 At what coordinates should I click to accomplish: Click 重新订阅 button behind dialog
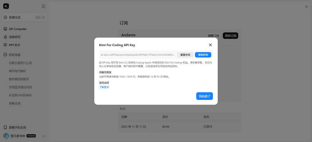coord(230,36)
